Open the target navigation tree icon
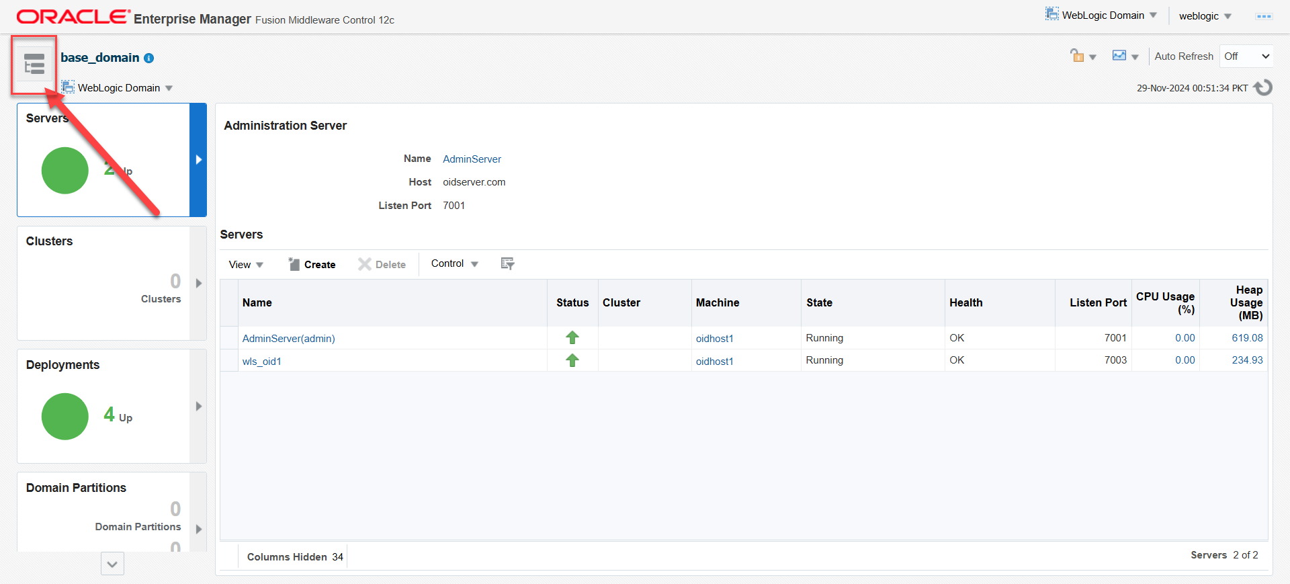This screenshot has width=1290, height=584. tap(34, 65)
